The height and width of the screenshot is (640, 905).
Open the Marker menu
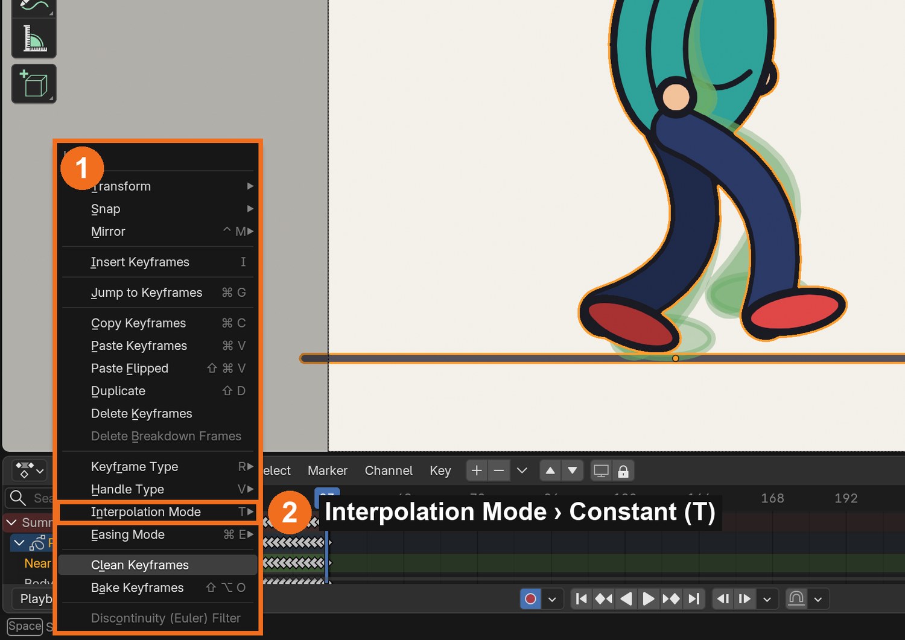(x=328, y=470)
